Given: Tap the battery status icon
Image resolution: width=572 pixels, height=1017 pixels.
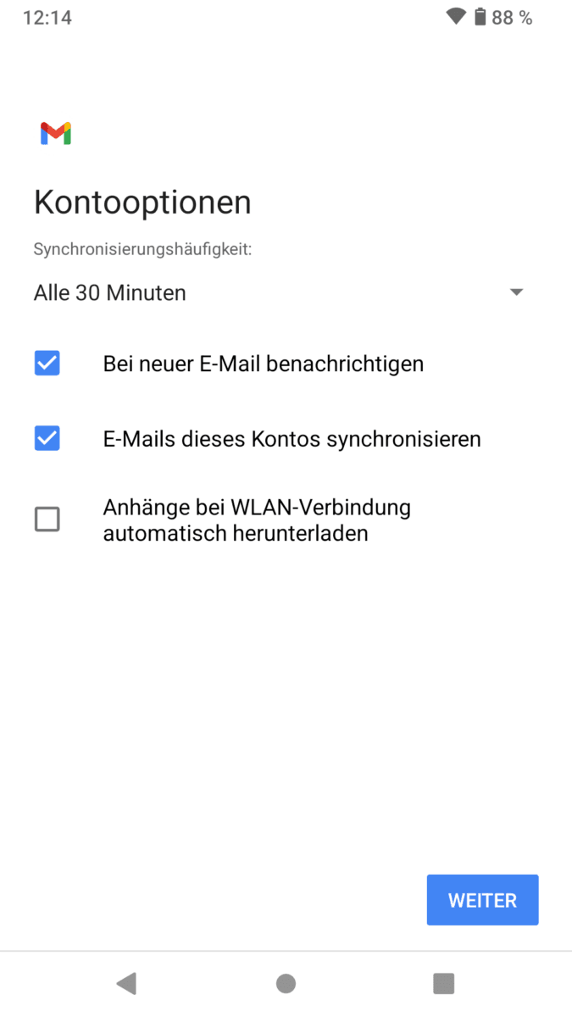Looking at the screenshot, I should click(x=480, y=17).
